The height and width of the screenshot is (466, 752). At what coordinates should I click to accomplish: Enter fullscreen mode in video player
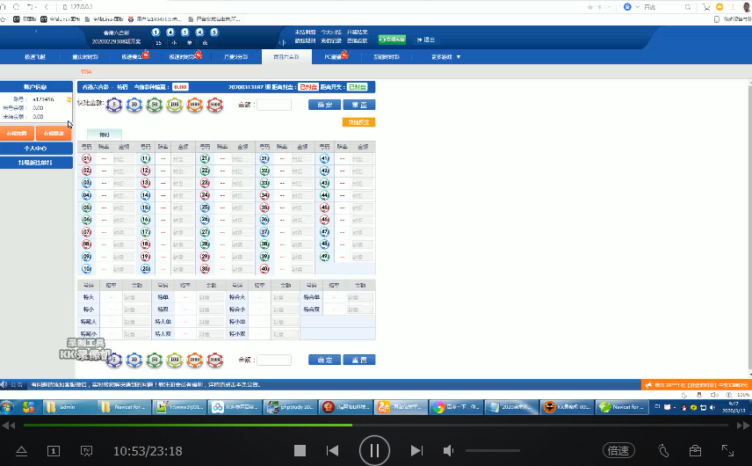(728, 450)
